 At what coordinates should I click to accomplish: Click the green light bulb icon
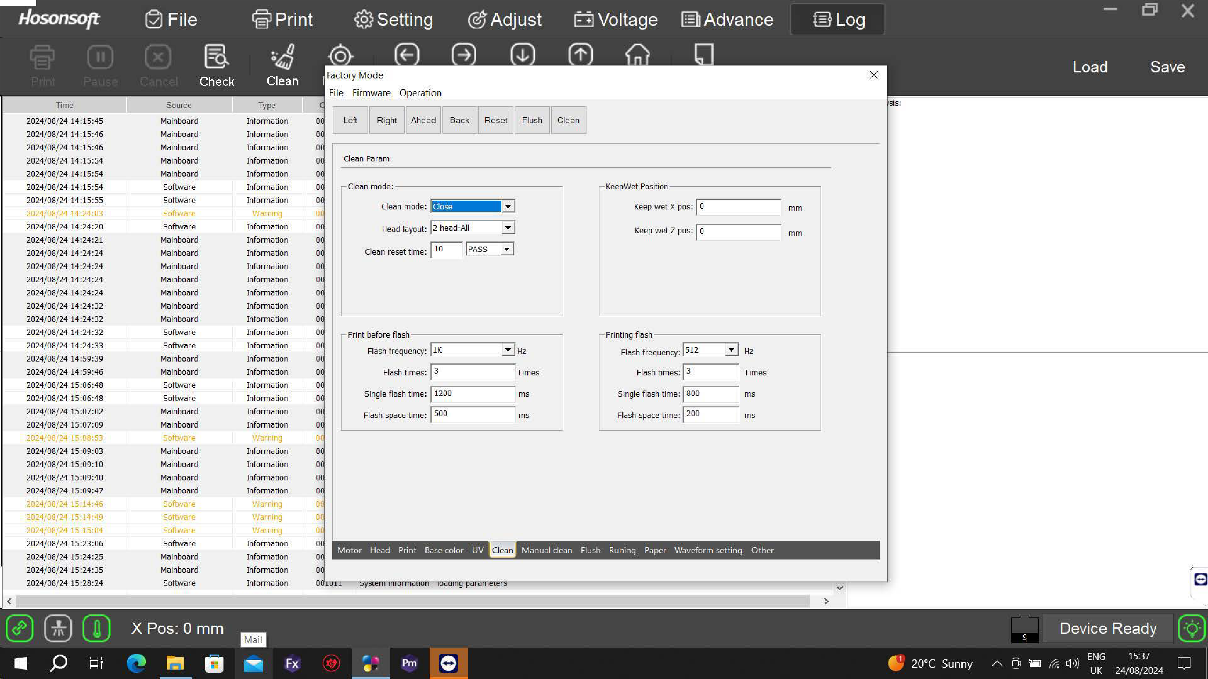click(1192, 628)
